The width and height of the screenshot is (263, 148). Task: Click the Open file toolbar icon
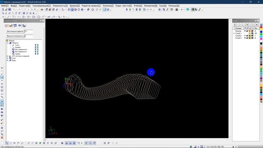(6, 9)
